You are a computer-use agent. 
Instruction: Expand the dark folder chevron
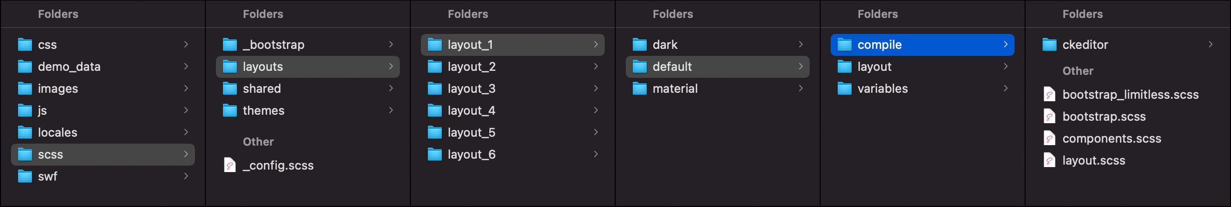coord(801,44)
